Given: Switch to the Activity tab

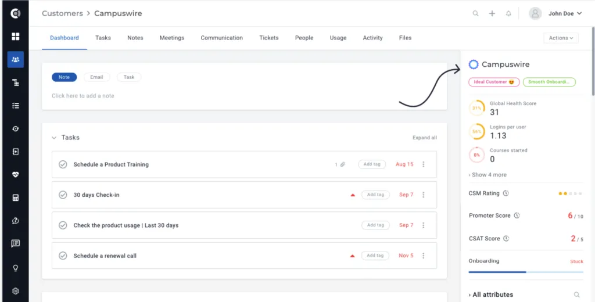Looking at the screenshot, I should (x=372, y=38).
